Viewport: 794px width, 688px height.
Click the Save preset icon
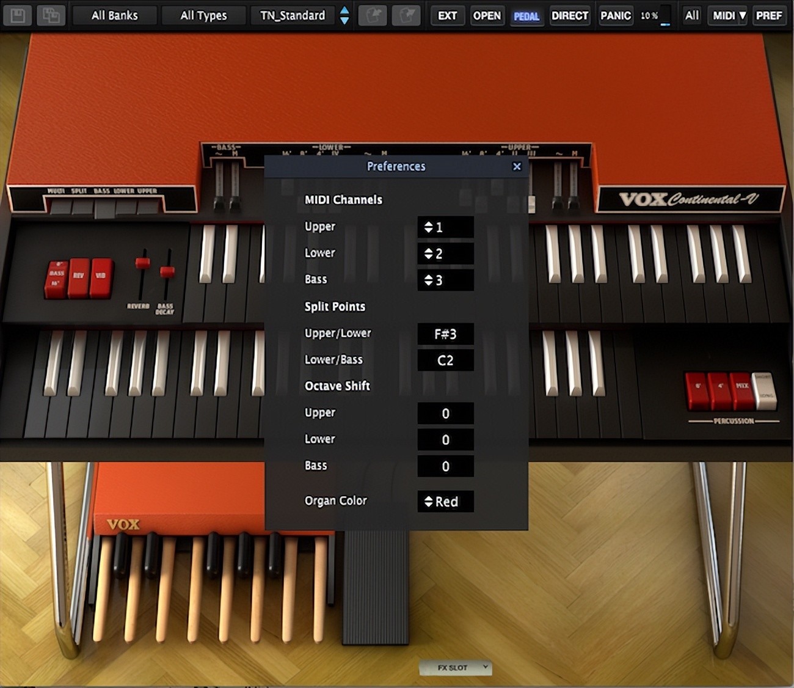pyautogui.click(x=18, y=15)
